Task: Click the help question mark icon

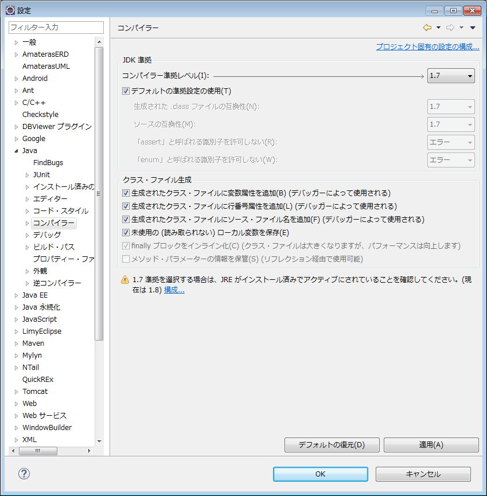Action: pos(24,474)
